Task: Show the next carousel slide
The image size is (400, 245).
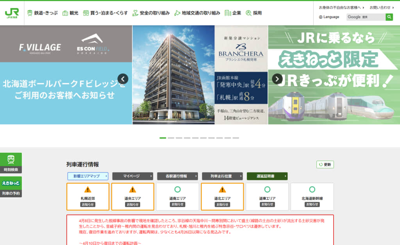Action: click(277, 79)
